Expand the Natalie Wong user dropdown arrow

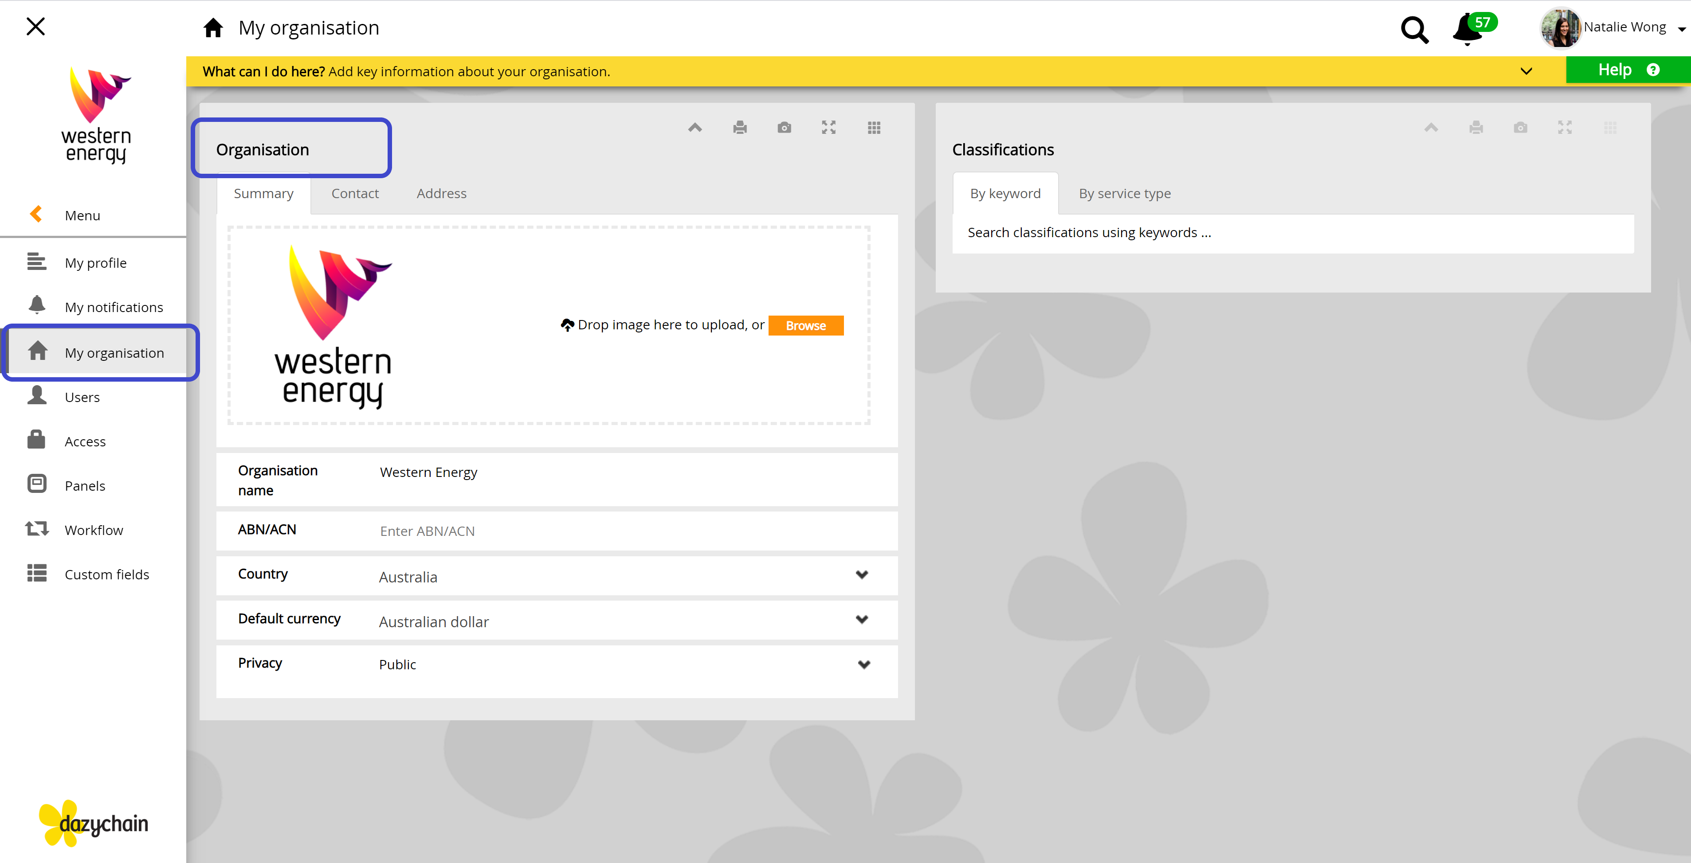[1681, 29]
